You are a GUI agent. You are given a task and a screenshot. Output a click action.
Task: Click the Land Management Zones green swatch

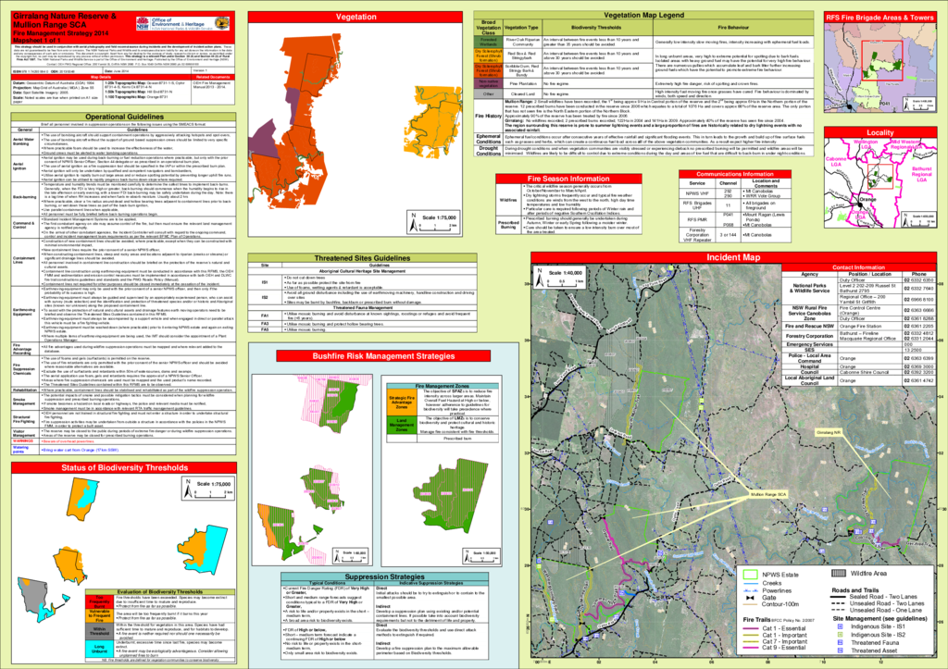click(402, 424)
